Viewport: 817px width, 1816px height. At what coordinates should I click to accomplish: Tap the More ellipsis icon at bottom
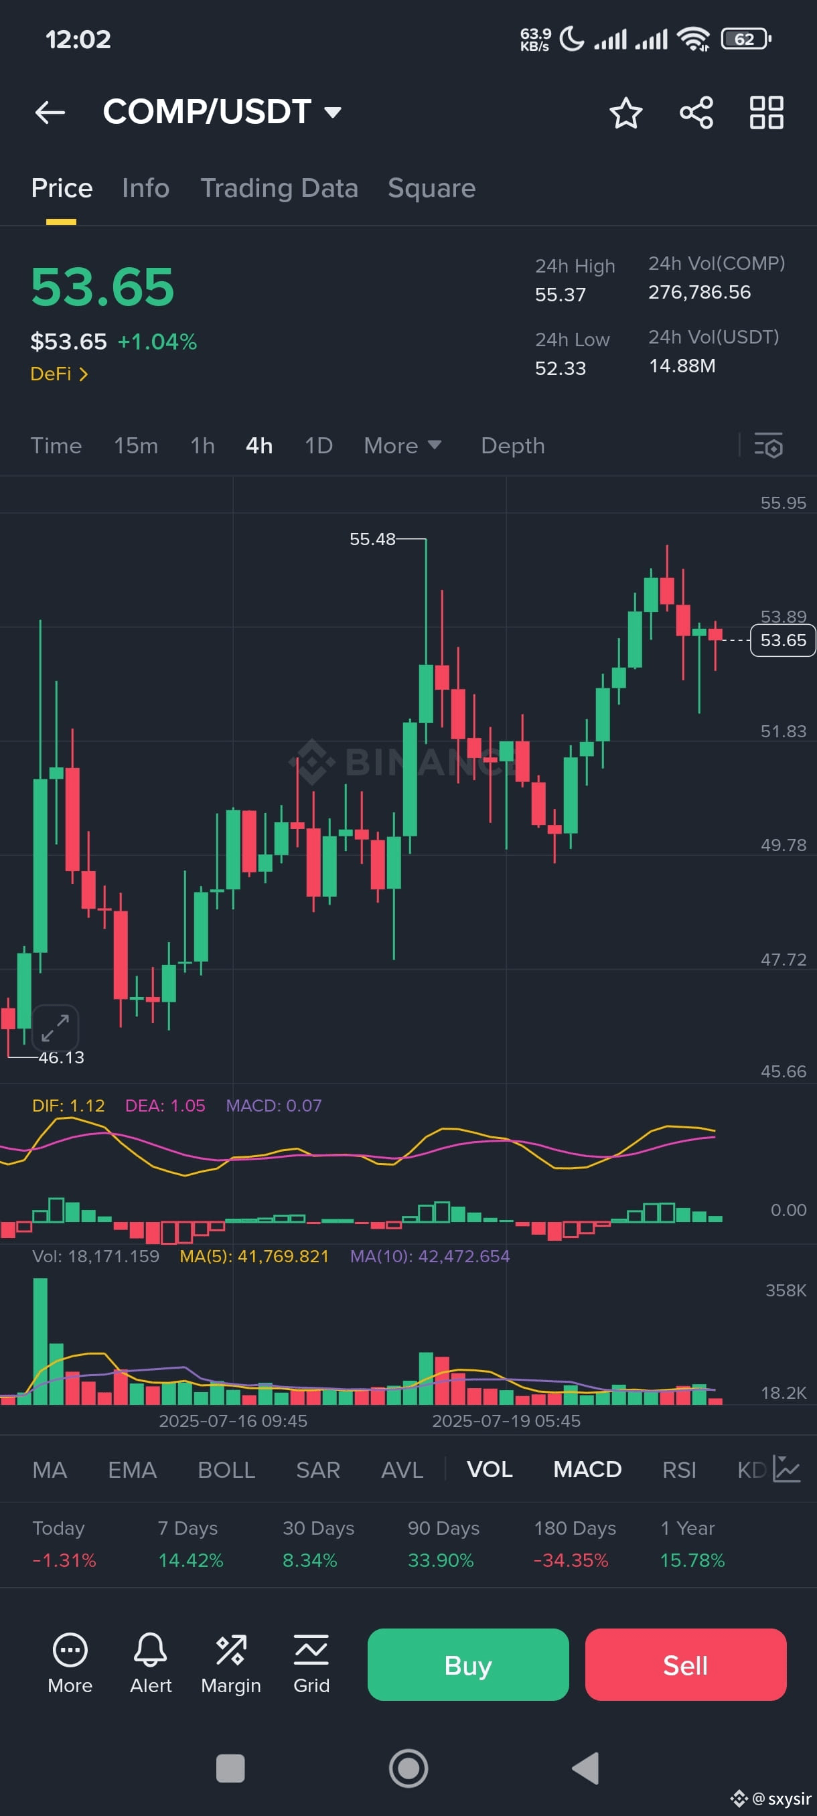point(70,1664)
